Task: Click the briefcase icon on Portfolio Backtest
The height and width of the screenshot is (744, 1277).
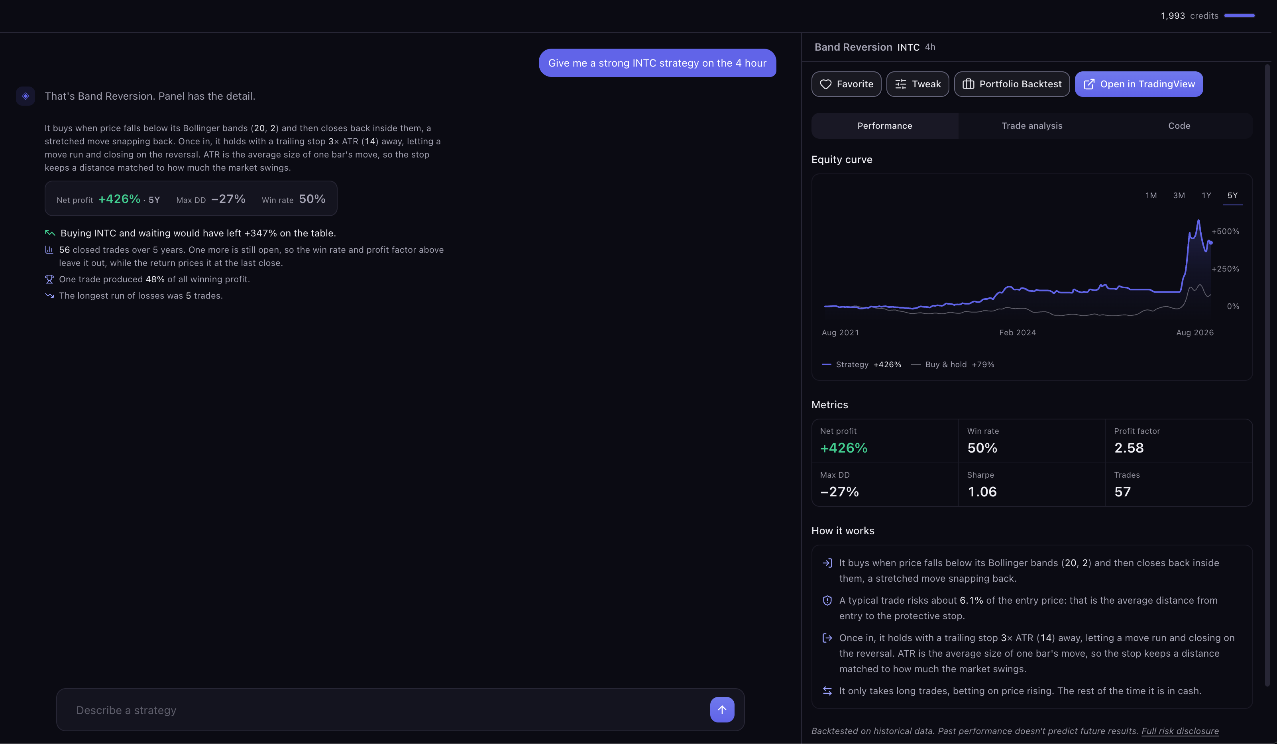Action: coord(968,84)
